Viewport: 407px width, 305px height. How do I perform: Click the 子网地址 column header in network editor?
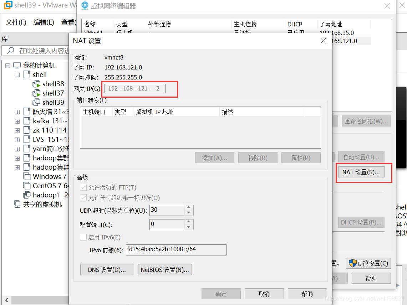[x=344, y=24]
